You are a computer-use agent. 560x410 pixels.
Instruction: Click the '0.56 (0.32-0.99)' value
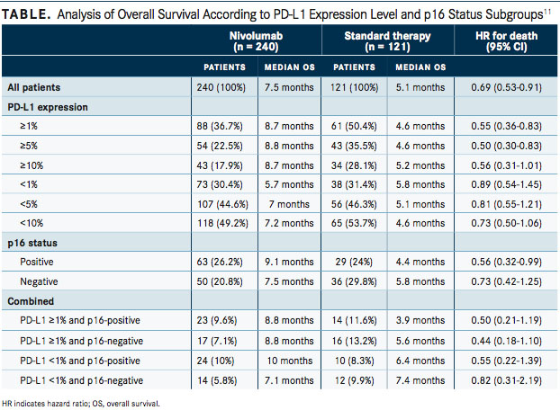click(506, 262)
